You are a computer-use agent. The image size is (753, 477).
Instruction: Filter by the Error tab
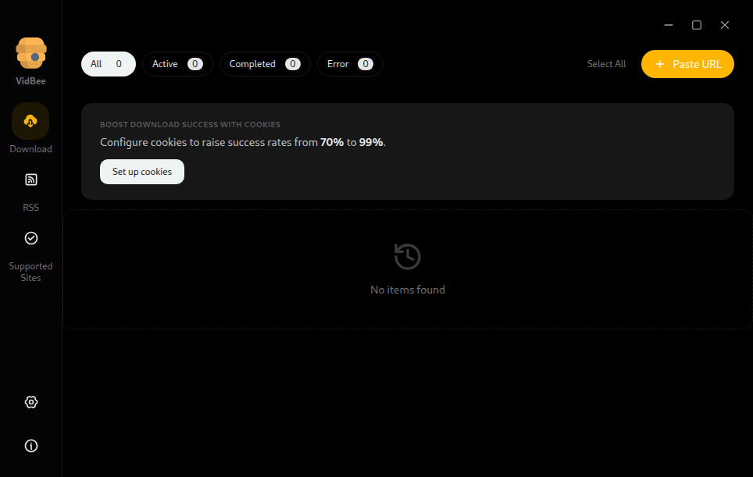coord(349,64)
